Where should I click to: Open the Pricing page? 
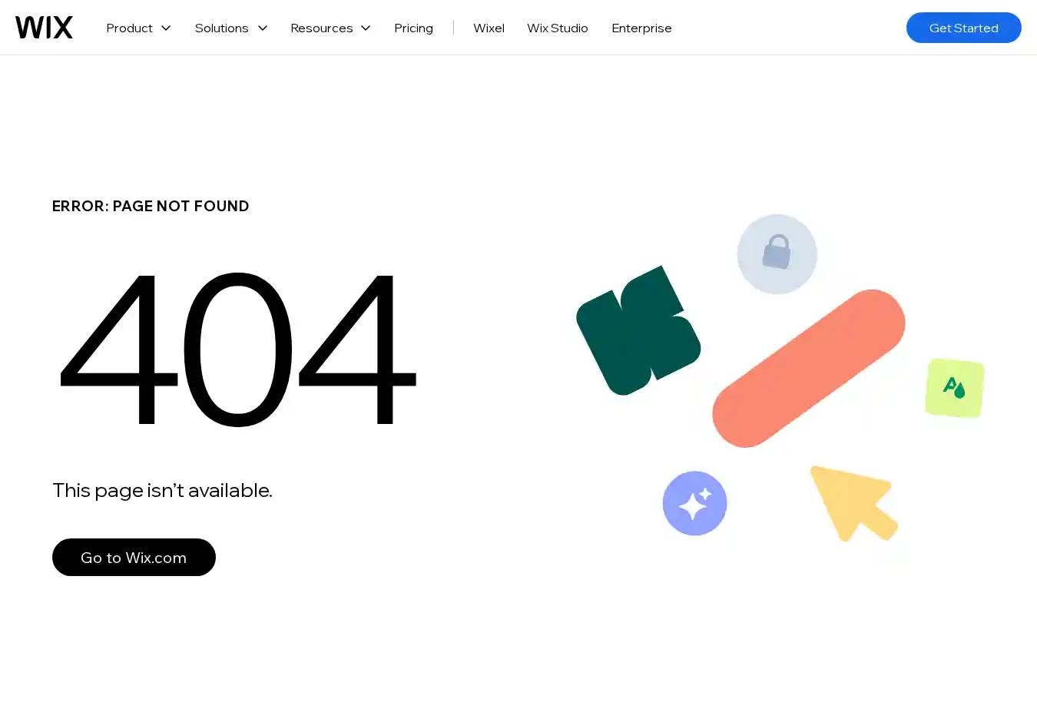413,28
